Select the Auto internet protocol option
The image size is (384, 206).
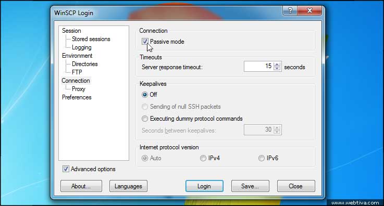[x=145, y=158]
